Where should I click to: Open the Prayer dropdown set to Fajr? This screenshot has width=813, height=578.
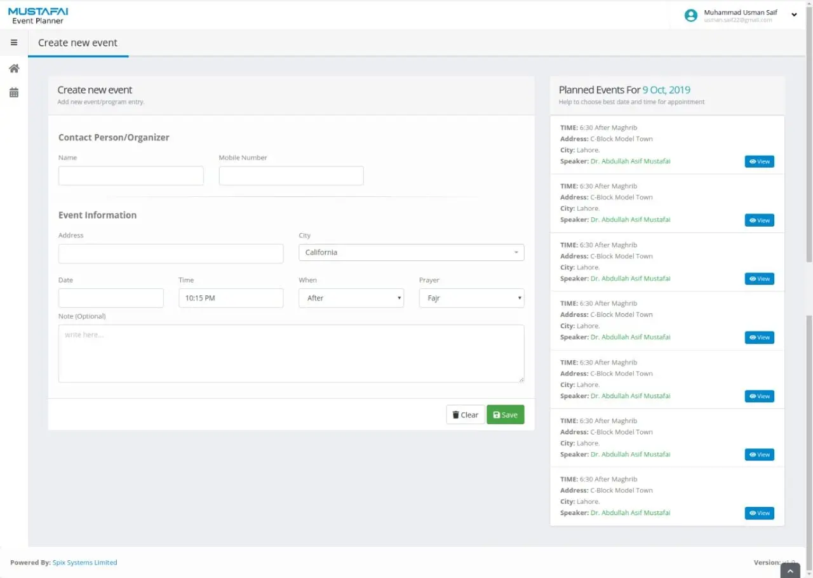tap(471, 298)
